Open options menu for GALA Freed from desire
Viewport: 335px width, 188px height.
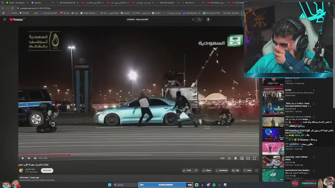coord(314,104)
